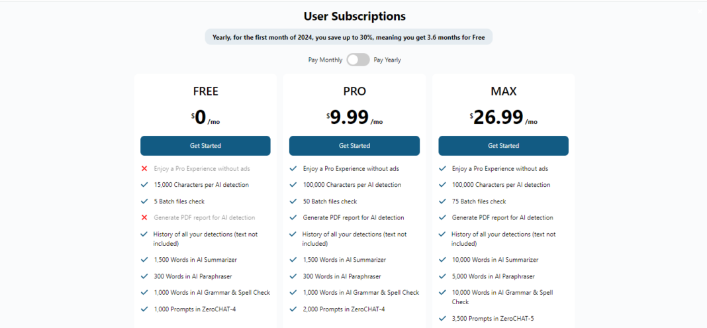
Task: Select the Pay Yearly label
Action: point(387,60)
